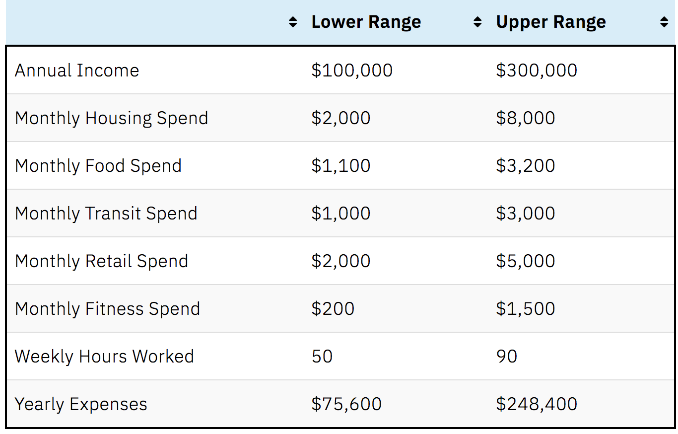Click the $100,000 lower income value
The height and width of the screenshot is (434, 678).
pos(352,71)
